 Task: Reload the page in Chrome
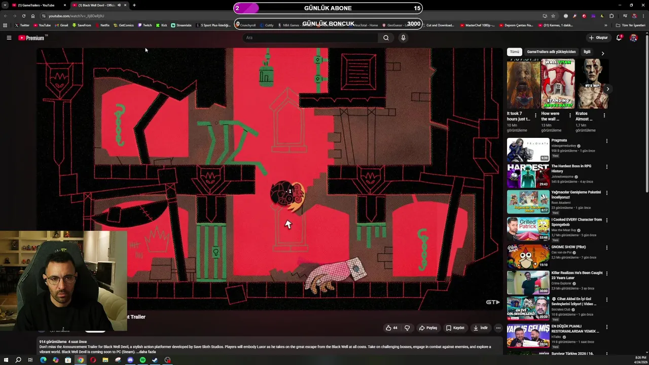click(x=23, y=16)
